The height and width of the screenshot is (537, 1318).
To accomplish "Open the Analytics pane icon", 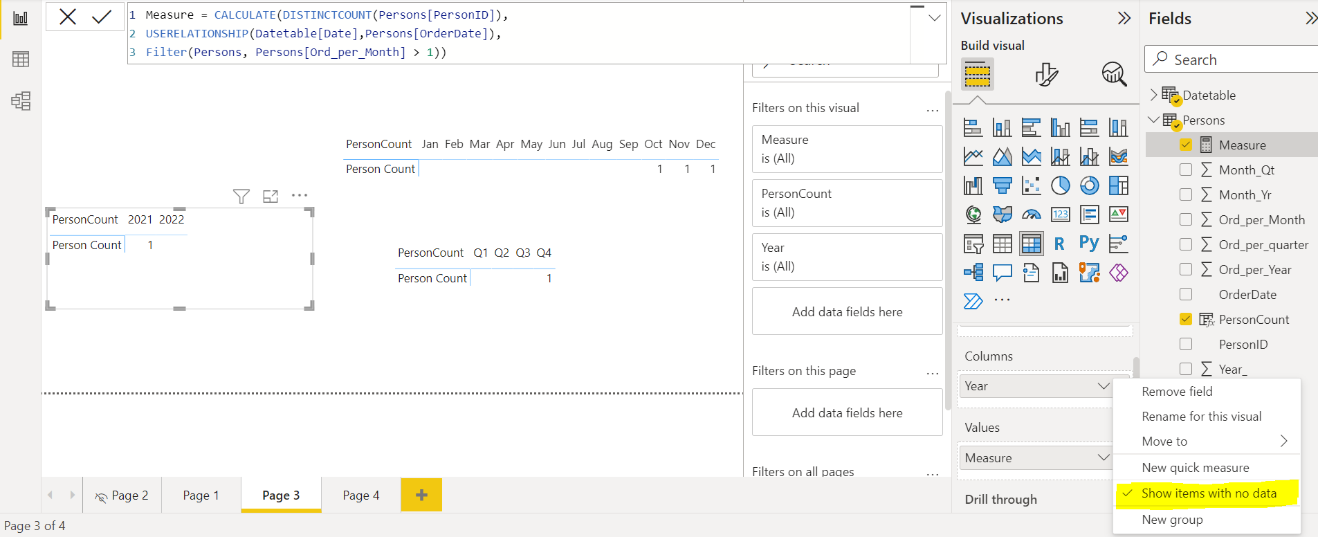I will [1114, 74].
